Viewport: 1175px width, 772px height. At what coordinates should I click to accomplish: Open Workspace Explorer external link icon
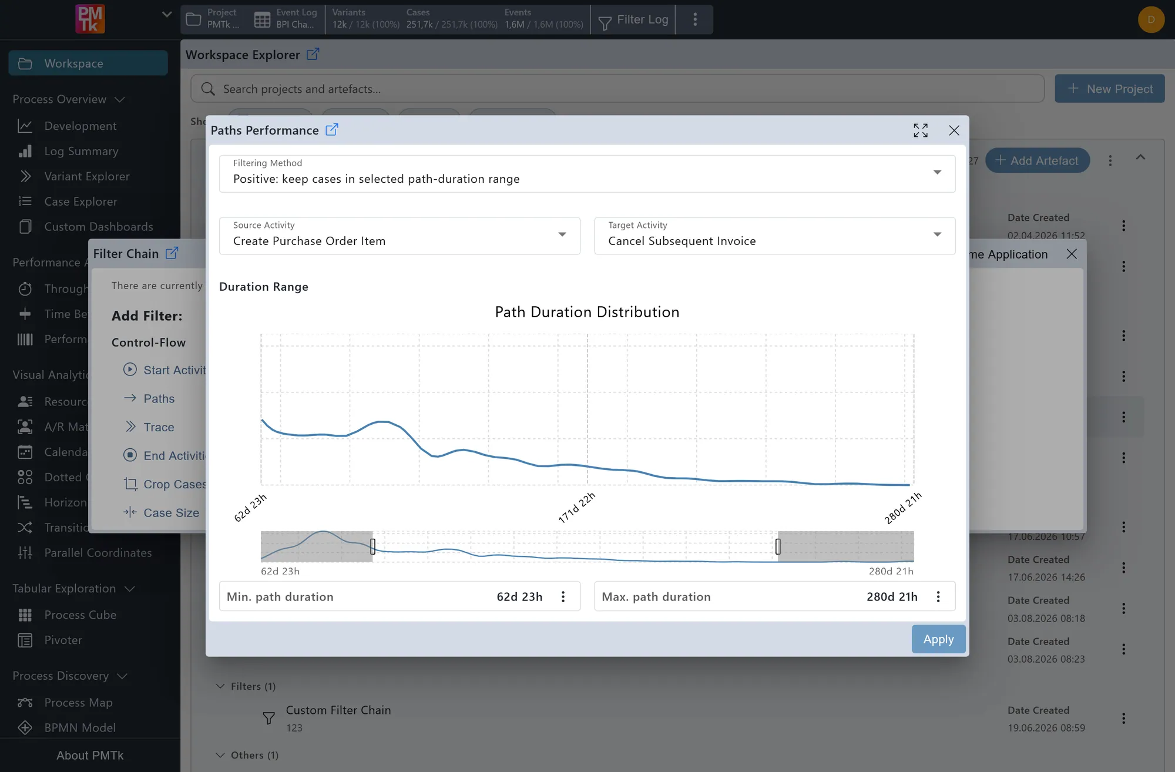[x=313, y=54]
